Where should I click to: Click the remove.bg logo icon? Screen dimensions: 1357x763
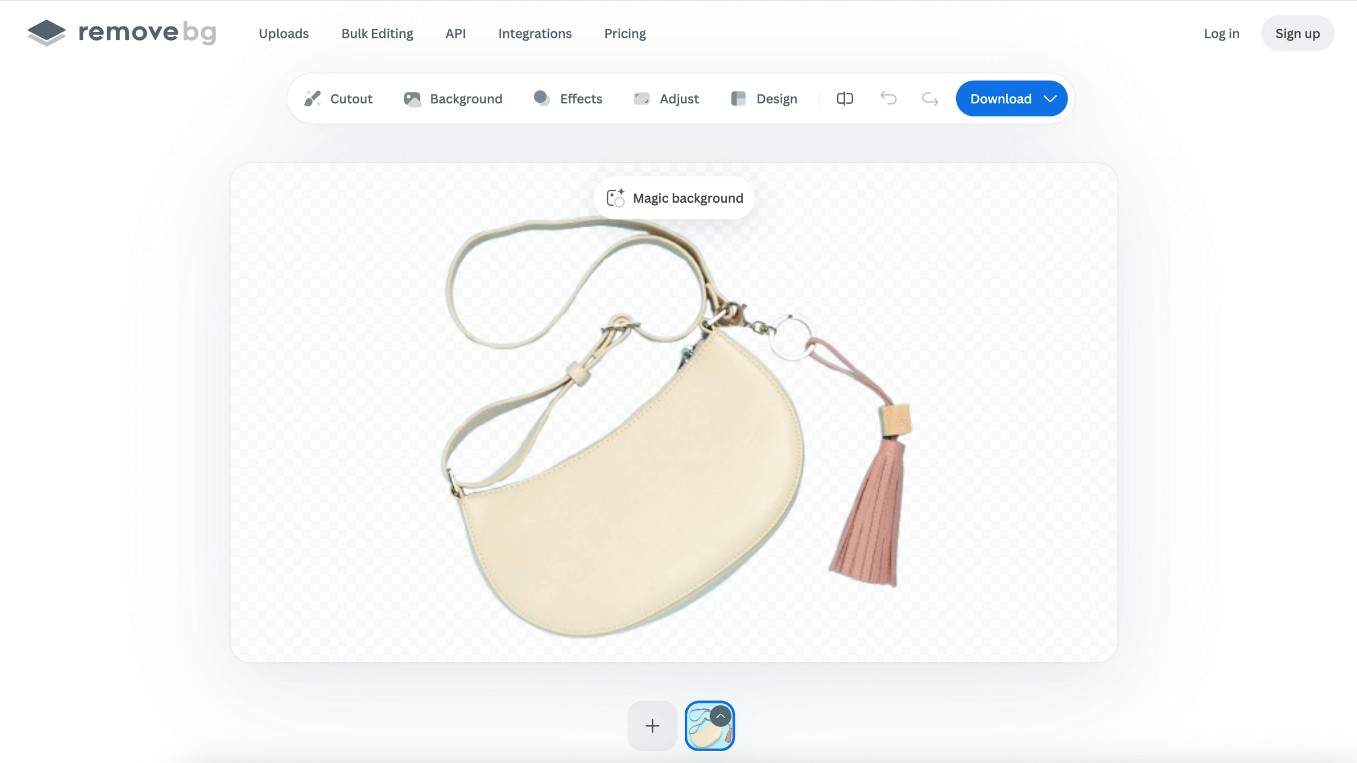pos(46,33)
